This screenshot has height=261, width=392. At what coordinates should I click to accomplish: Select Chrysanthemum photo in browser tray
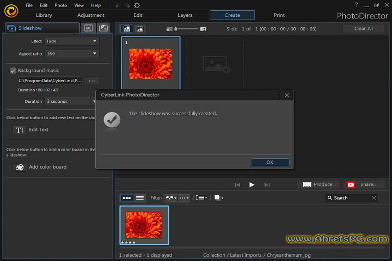tap(144, 225)
